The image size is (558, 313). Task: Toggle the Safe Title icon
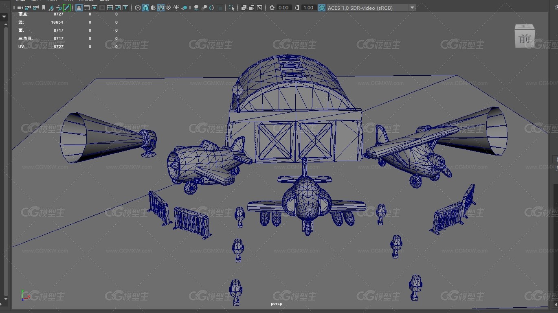tap(125, 8)
